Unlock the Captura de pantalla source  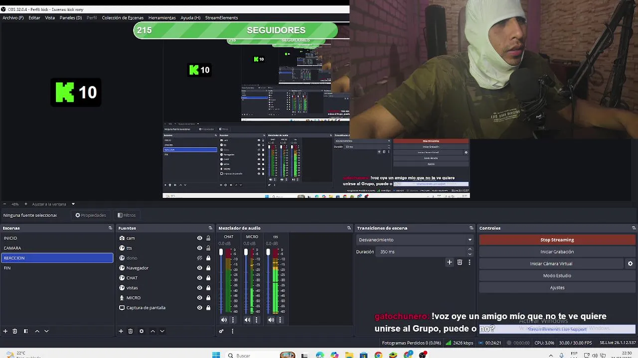coord(208,308)
